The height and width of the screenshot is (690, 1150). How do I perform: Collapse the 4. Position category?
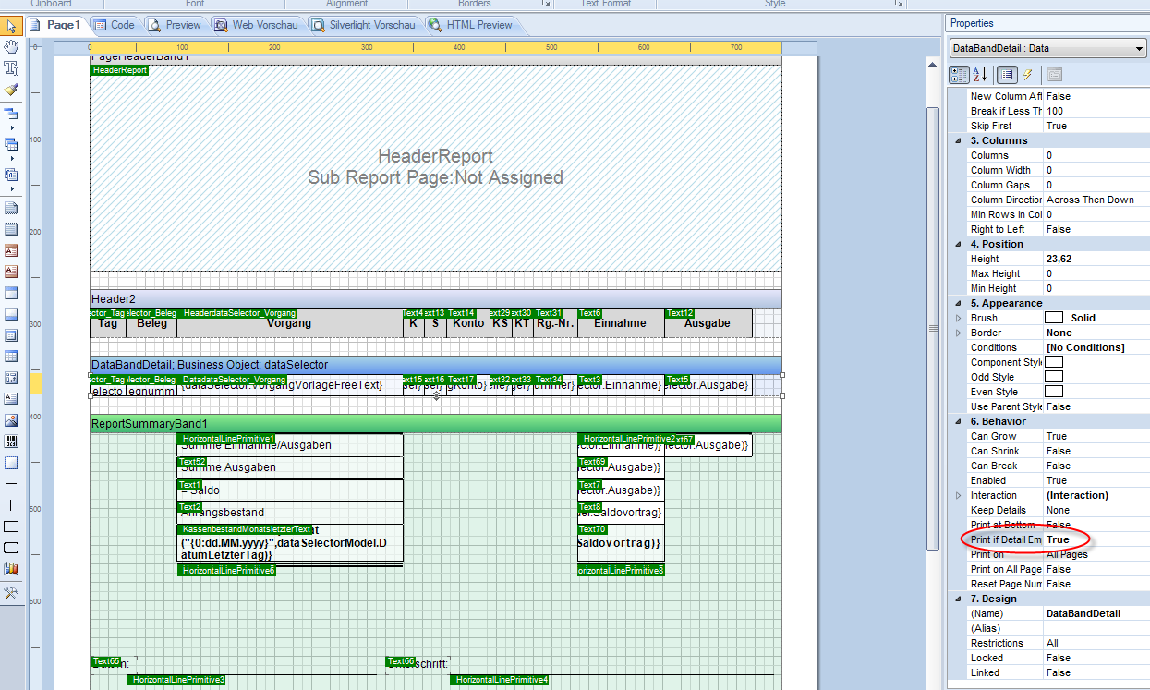click(x=958, y=244)
